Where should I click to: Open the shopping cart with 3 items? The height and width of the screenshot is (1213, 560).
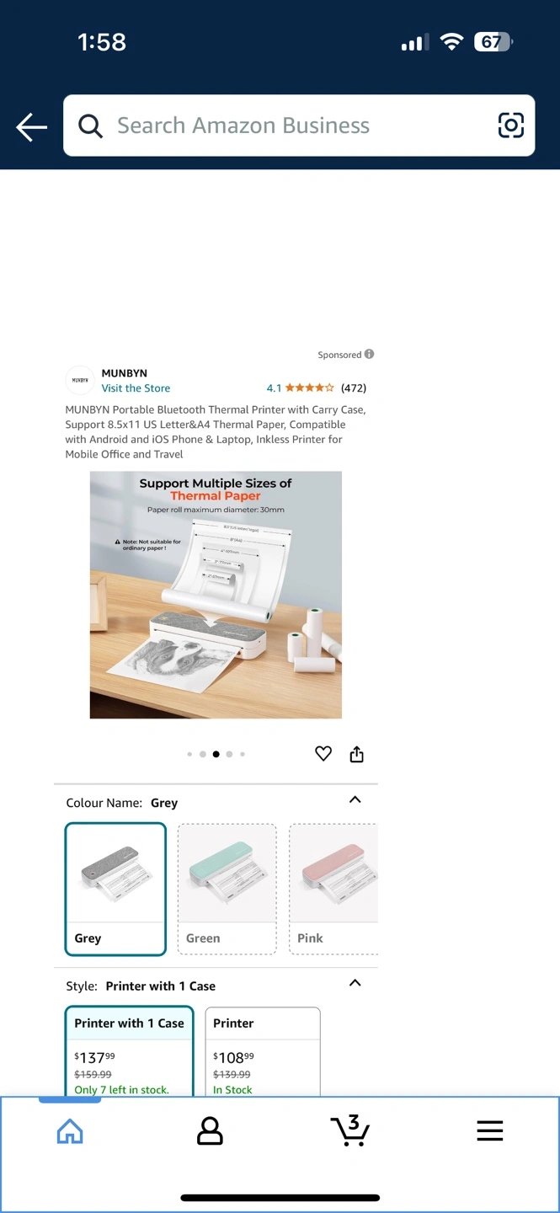click(x=350, y=1130)
